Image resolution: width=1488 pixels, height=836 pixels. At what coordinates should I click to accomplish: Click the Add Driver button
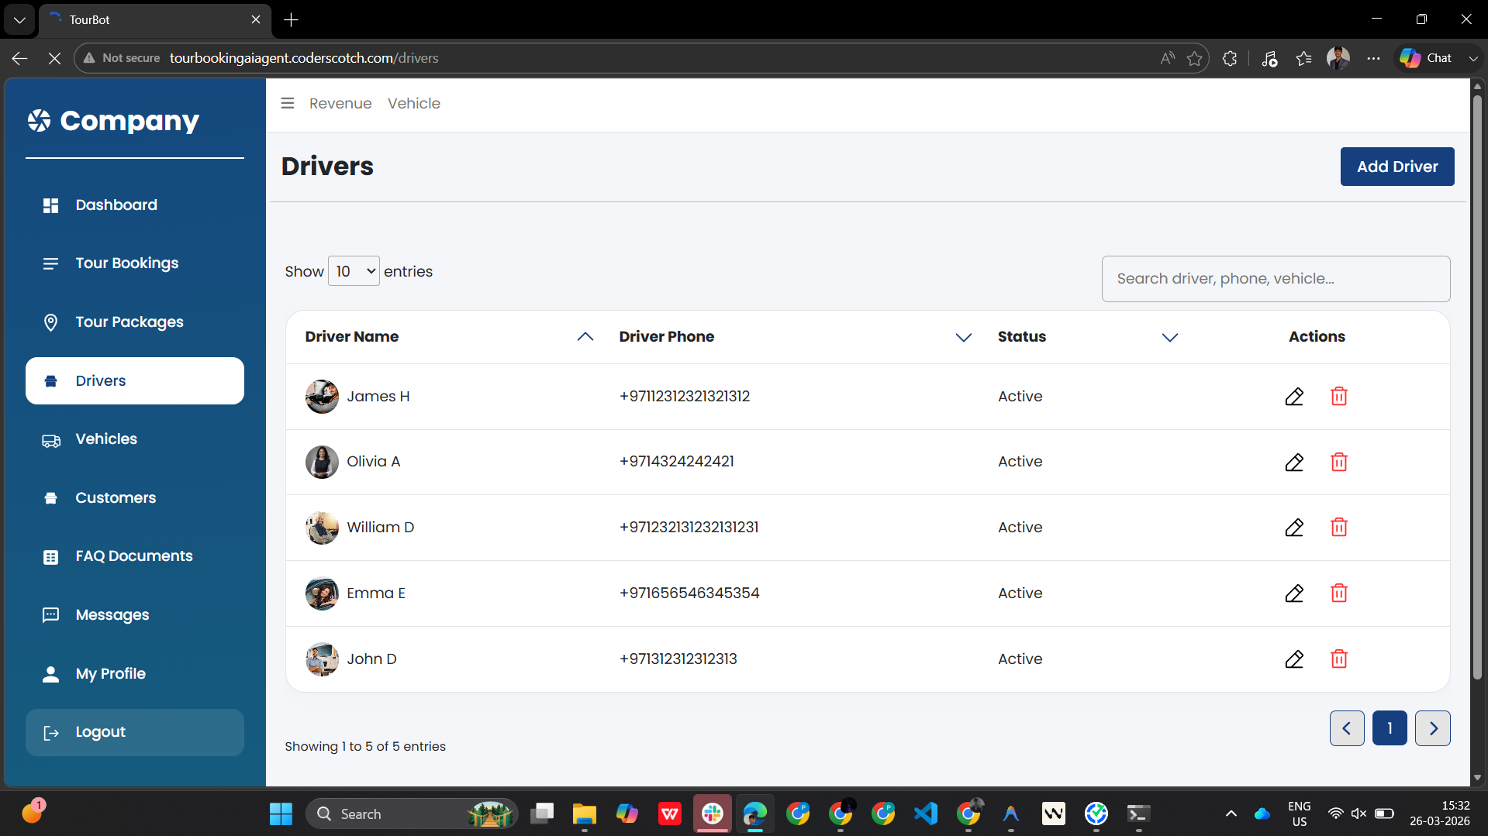coord(1397,167)
